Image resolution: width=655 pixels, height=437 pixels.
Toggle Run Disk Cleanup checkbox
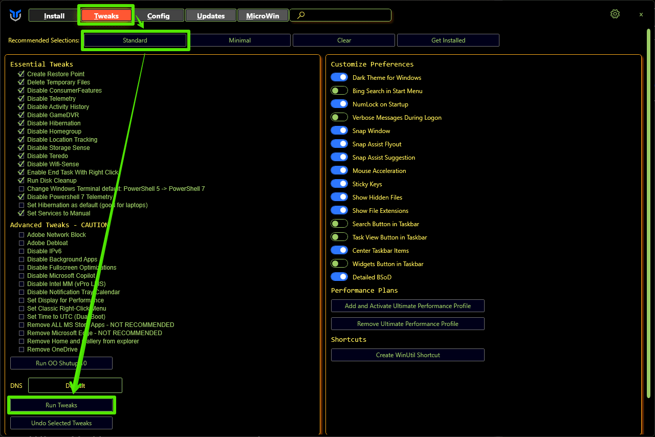click(21, 181)
